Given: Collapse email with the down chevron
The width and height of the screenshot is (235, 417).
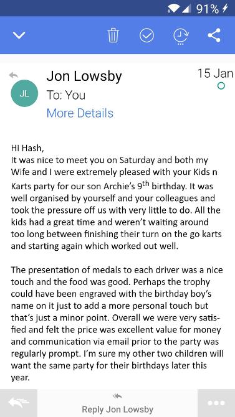Looking at the screenshot, I should (x=19, y=35).
